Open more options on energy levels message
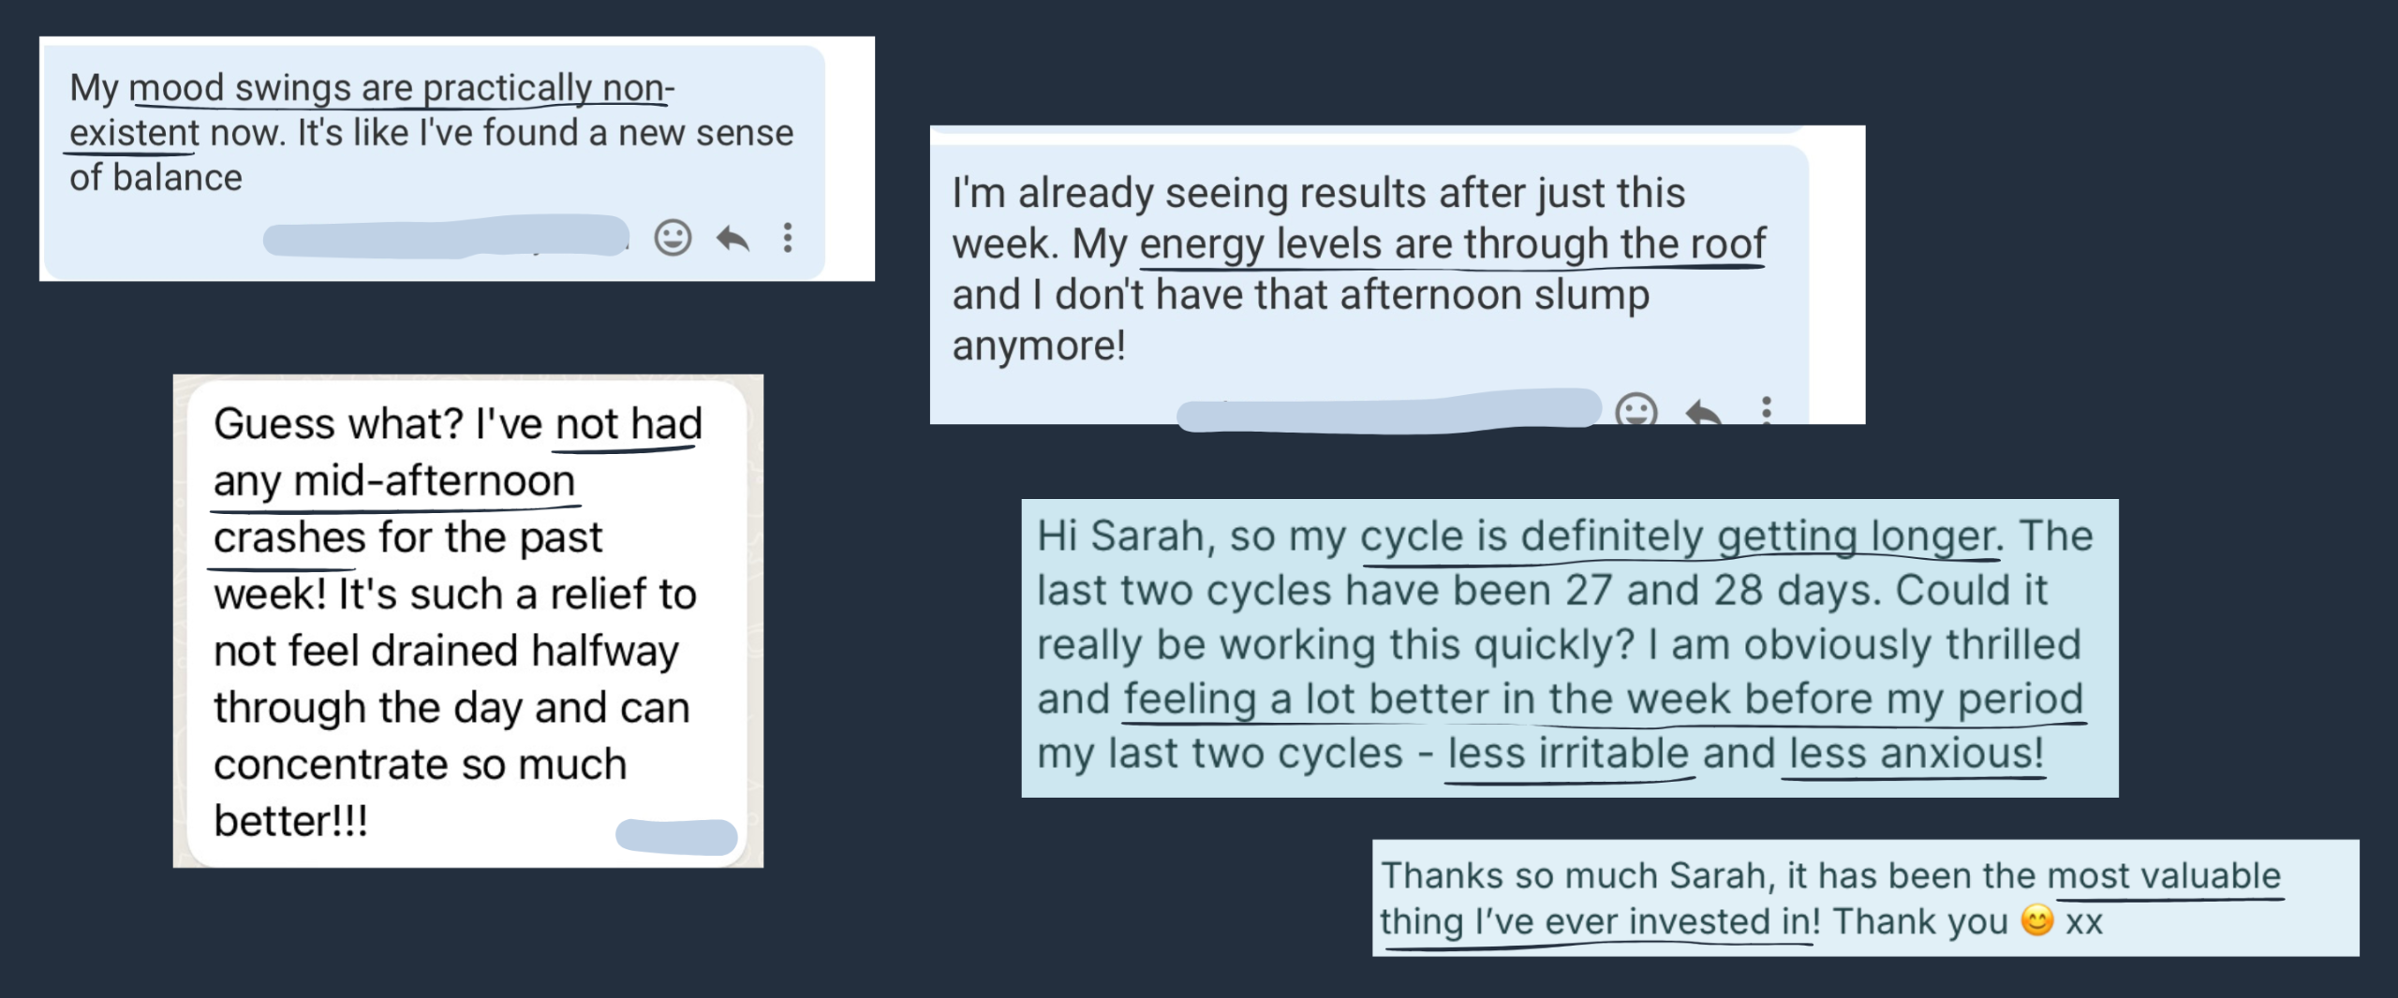 (x=1766, y=409)
